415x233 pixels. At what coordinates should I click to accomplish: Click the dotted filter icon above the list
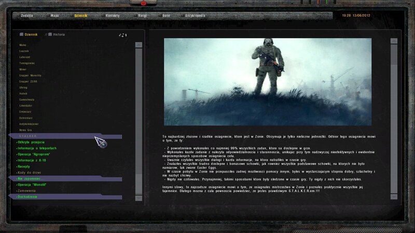tap(123, 35)
